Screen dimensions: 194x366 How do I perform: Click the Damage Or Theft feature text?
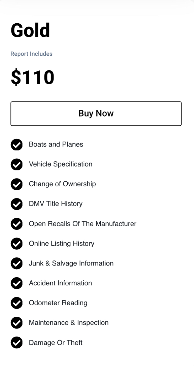coord(56,343)
